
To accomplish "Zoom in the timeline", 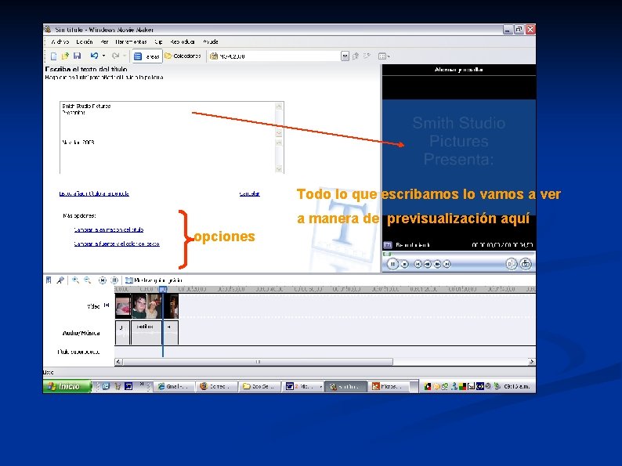I will (75, 280).
